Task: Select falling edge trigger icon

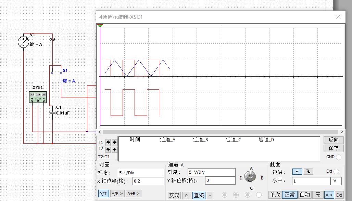Action: [x=309, y=172]
